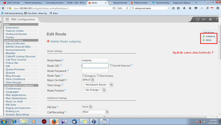Enable Override Extension checkbox
Image resolution: width=221 pixels, height=125 pixels.
111,65
